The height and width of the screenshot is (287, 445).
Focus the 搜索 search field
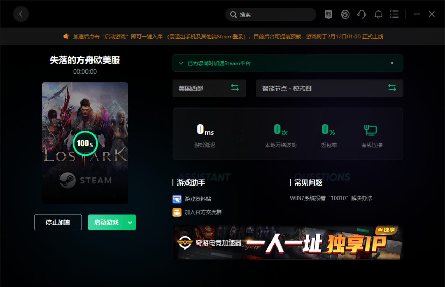pyautogui.click(x=271, y=14)
